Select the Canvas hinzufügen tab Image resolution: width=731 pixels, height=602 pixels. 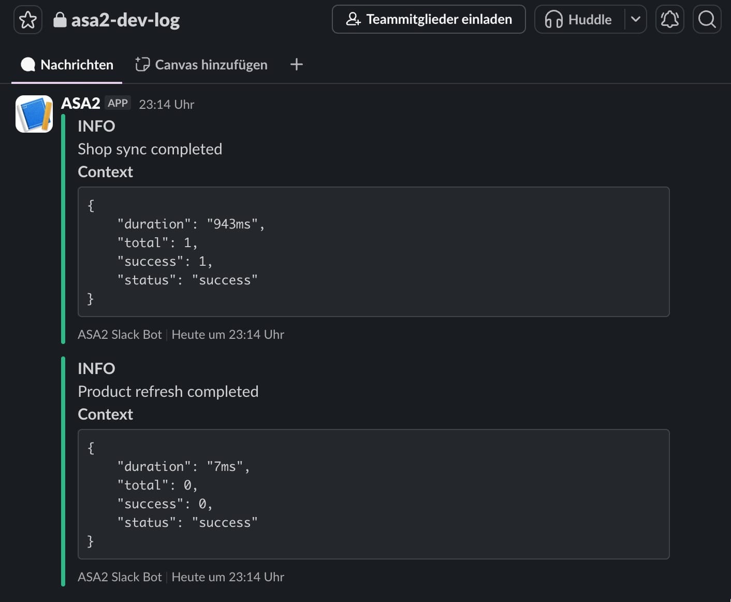pos(201,65)
